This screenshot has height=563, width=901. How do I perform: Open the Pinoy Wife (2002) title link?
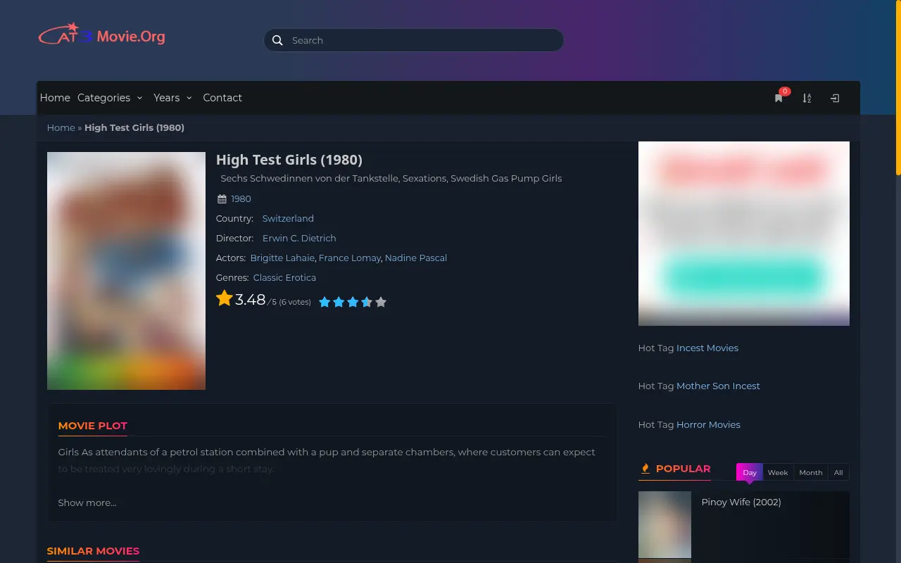pyautogui.click(x=741, y=502)
